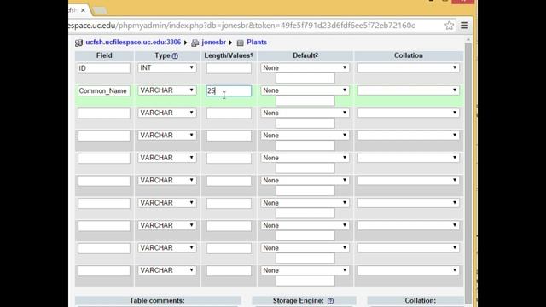Click the default value textbox under Common_Name's None
The image size is (546, 307).
click(x=305, y=101)
